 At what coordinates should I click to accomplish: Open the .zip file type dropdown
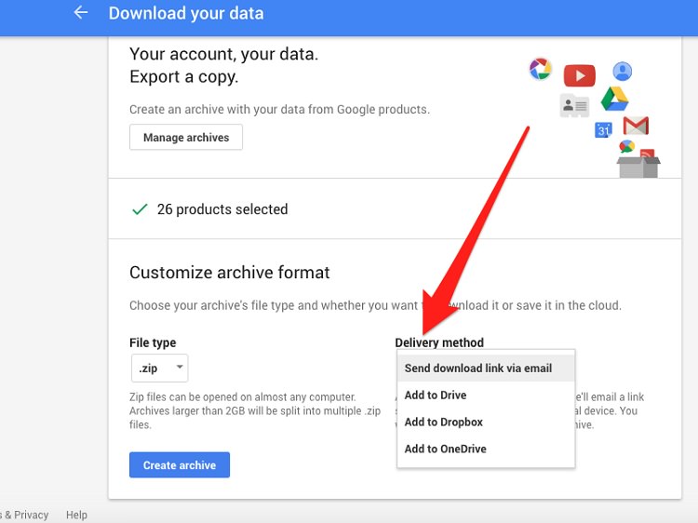pyautogui.click(x=159, y=369)
